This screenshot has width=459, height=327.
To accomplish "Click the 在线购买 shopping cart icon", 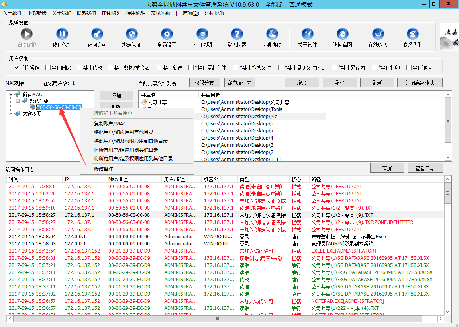I will tap(378, 34).
